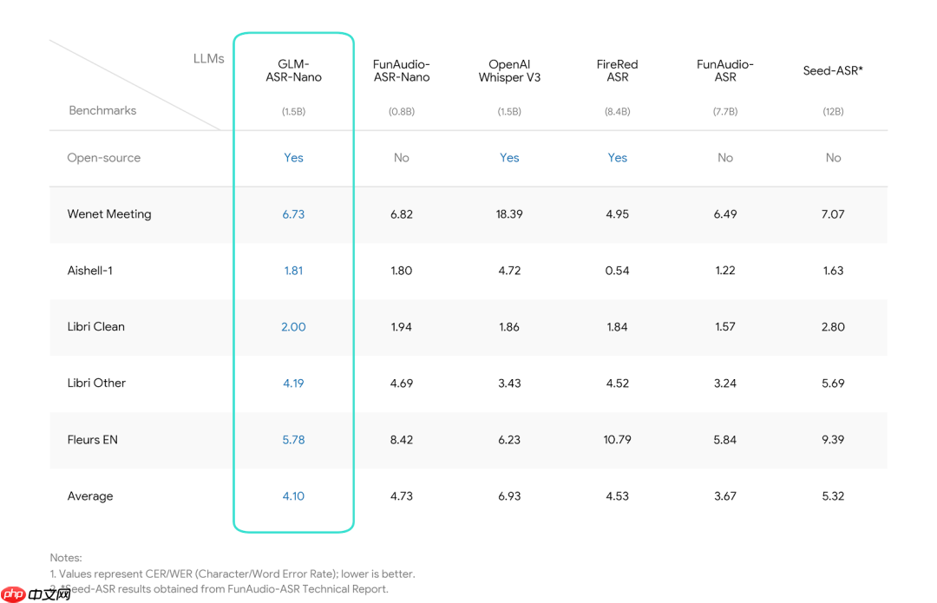This screenshot has width=937, height=603.
Task: Select the Libri Other row label
Action: [97, 383]
